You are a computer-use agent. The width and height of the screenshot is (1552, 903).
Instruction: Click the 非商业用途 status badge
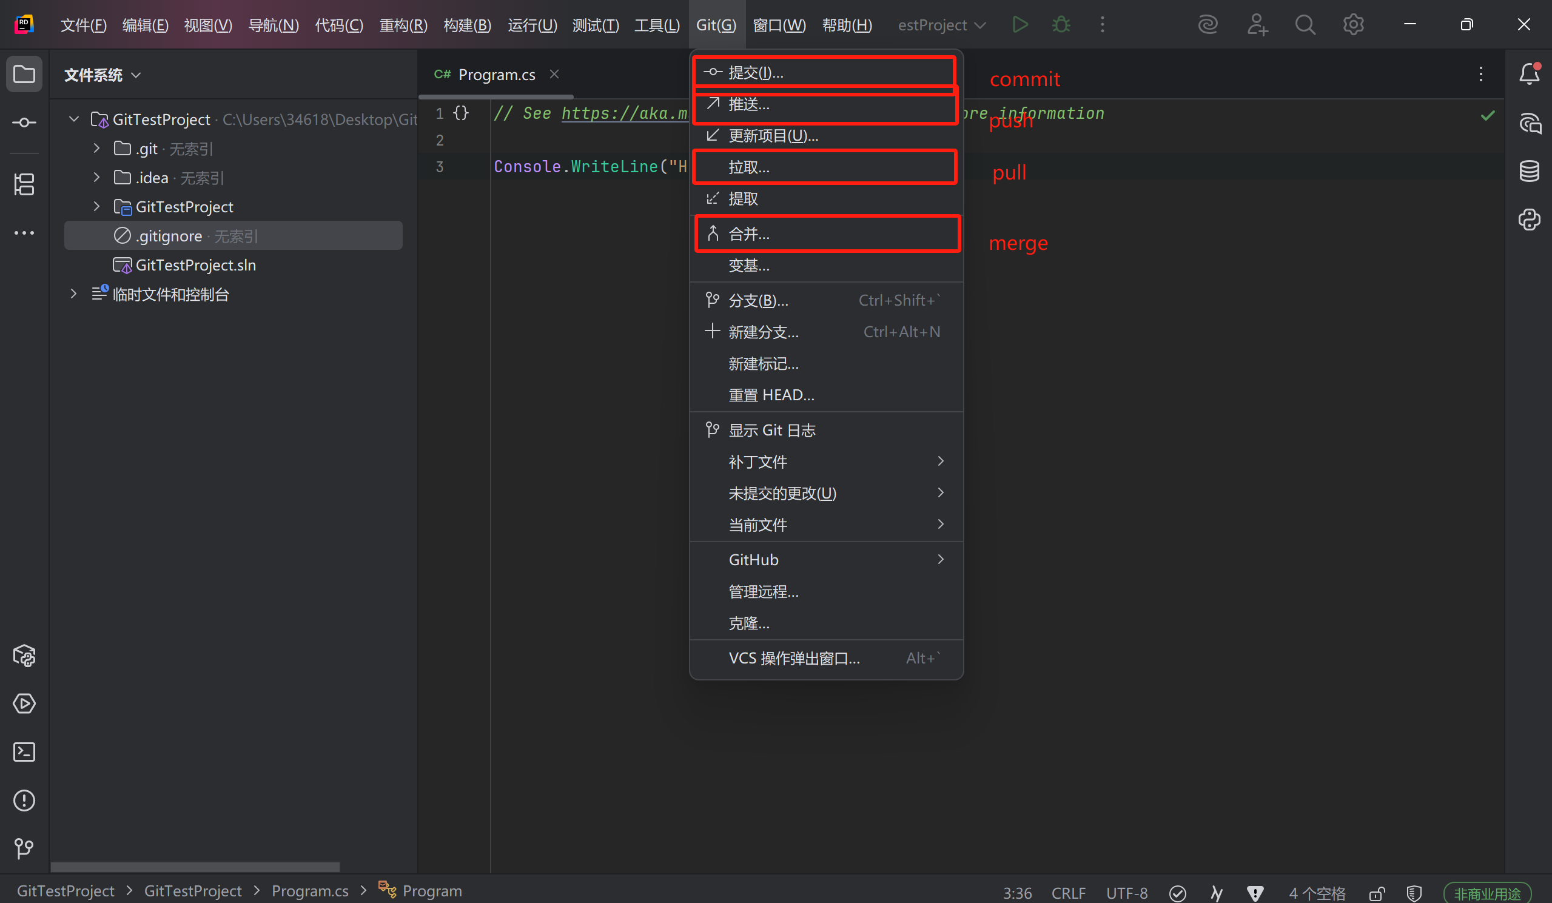pos(1486,893)
